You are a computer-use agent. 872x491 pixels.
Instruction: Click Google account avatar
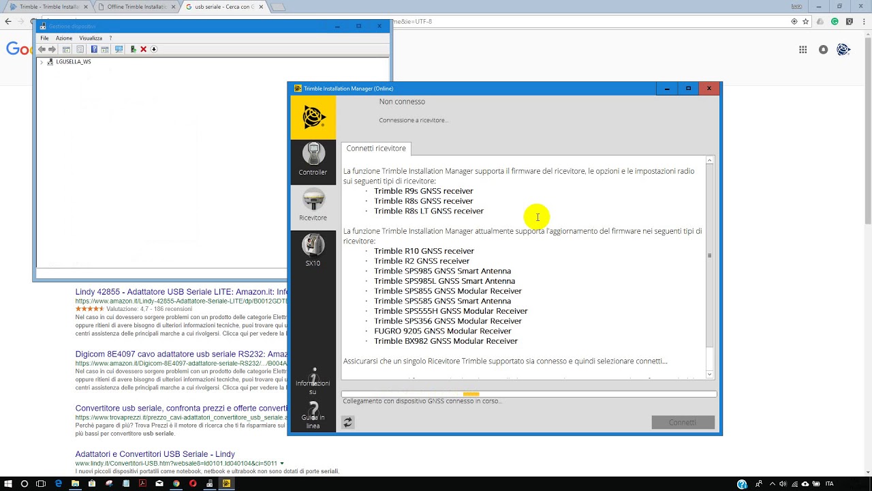click(x=843, y=49)
